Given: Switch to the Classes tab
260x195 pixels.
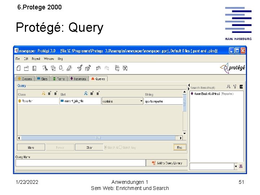Looking at the screenshot, I should pos(25,79).
